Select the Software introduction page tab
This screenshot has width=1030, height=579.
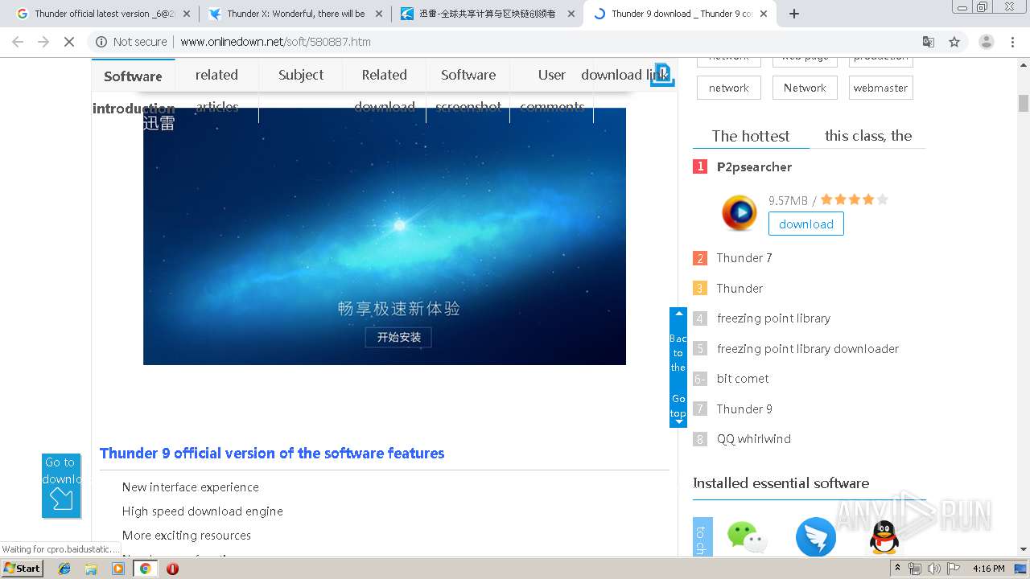pos(133,91)
